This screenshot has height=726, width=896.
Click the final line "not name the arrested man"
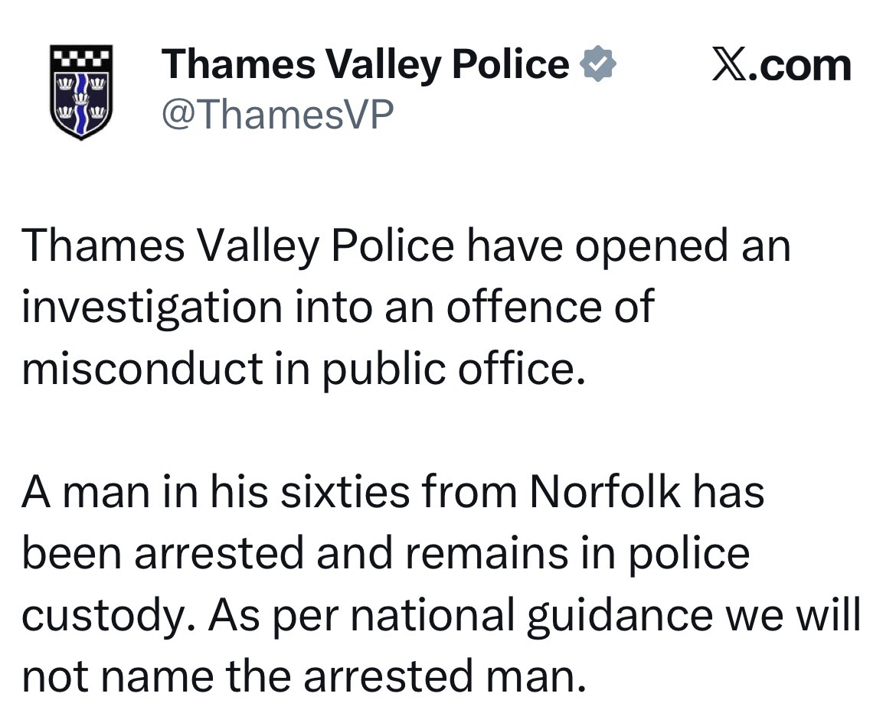pos(297,676)
